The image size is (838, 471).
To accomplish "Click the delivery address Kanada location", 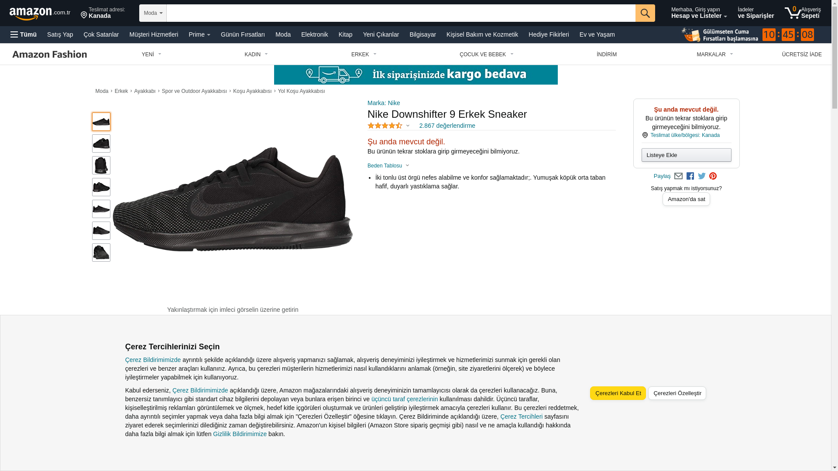I will (x=103, y=13).
